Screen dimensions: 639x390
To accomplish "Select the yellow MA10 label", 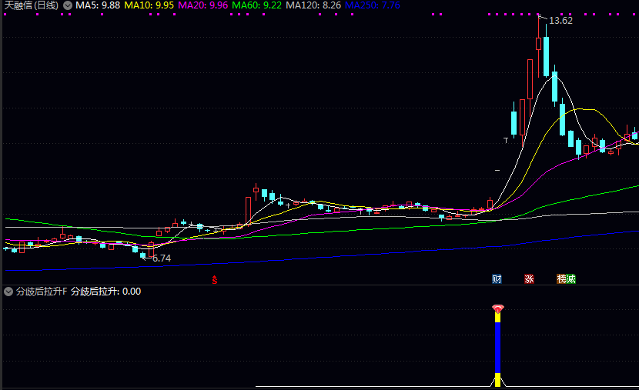I will point(149,5).
